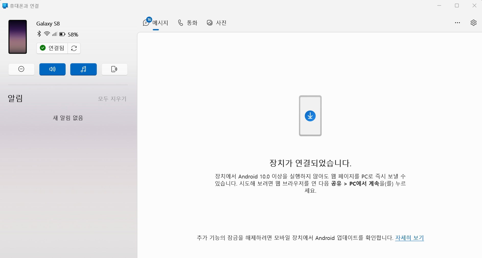
Task: Open the three-dot more options menu
Action: (x=457, y=23)
